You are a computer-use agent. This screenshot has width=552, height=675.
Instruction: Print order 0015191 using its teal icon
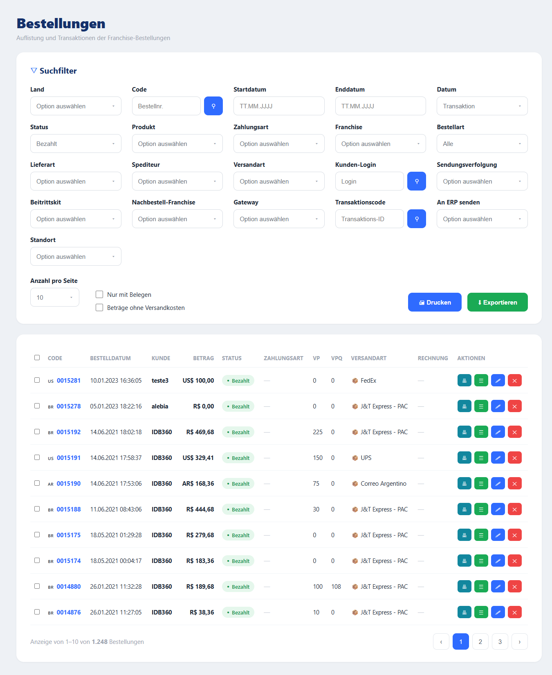click(464, 458)
